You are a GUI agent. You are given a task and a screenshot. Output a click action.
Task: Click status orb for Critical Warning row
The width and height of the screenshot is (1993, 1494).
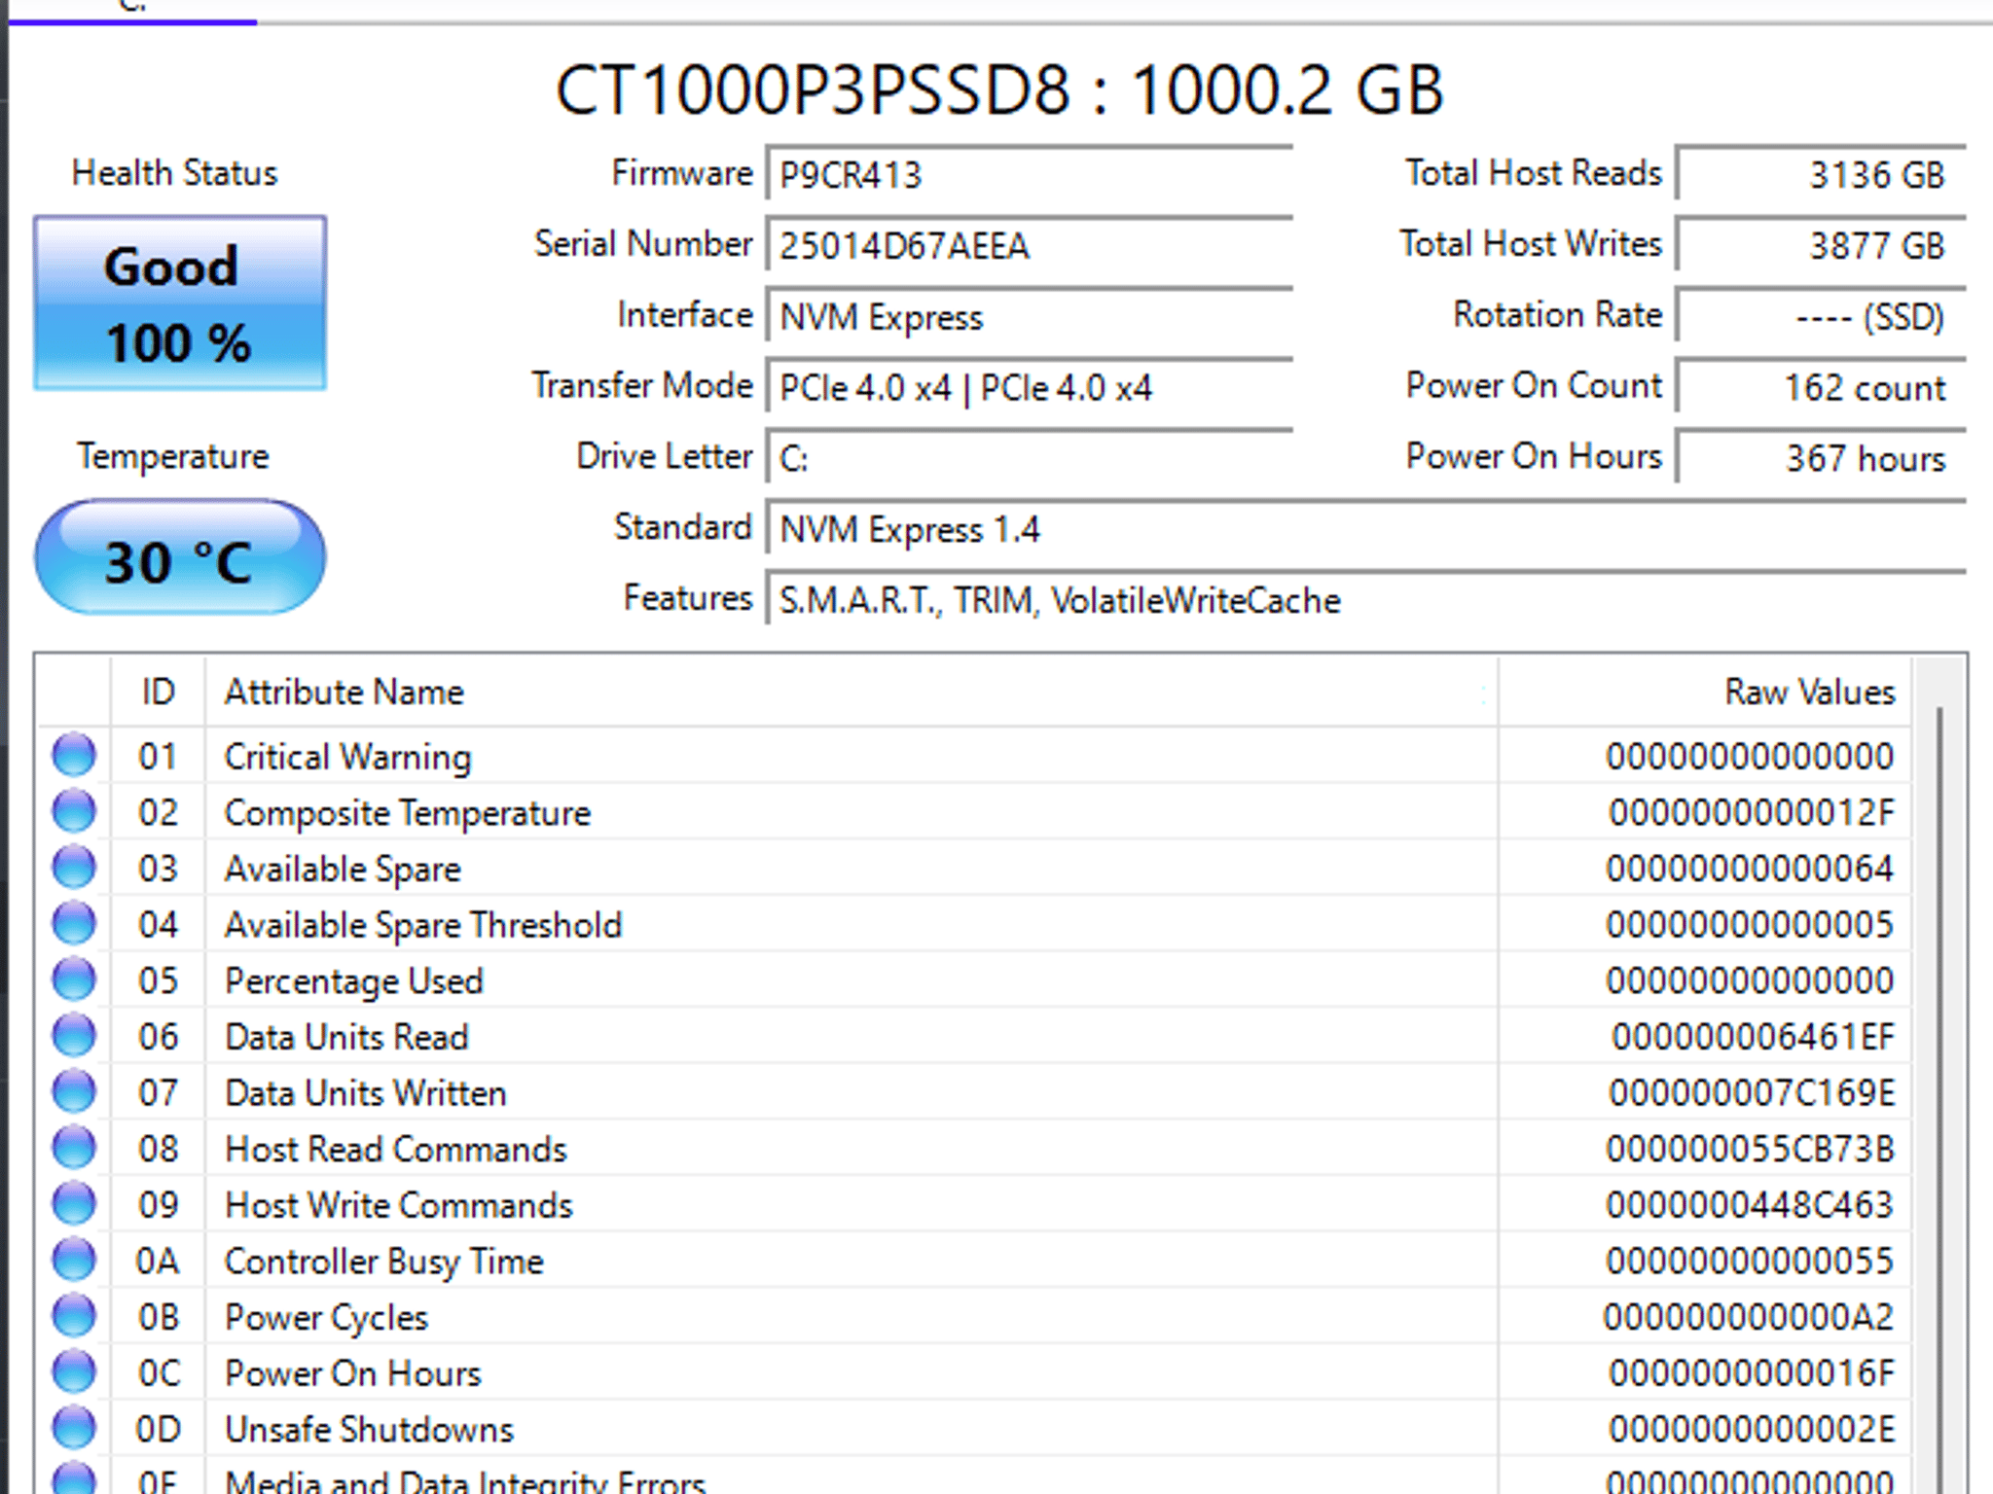(74, 755)
